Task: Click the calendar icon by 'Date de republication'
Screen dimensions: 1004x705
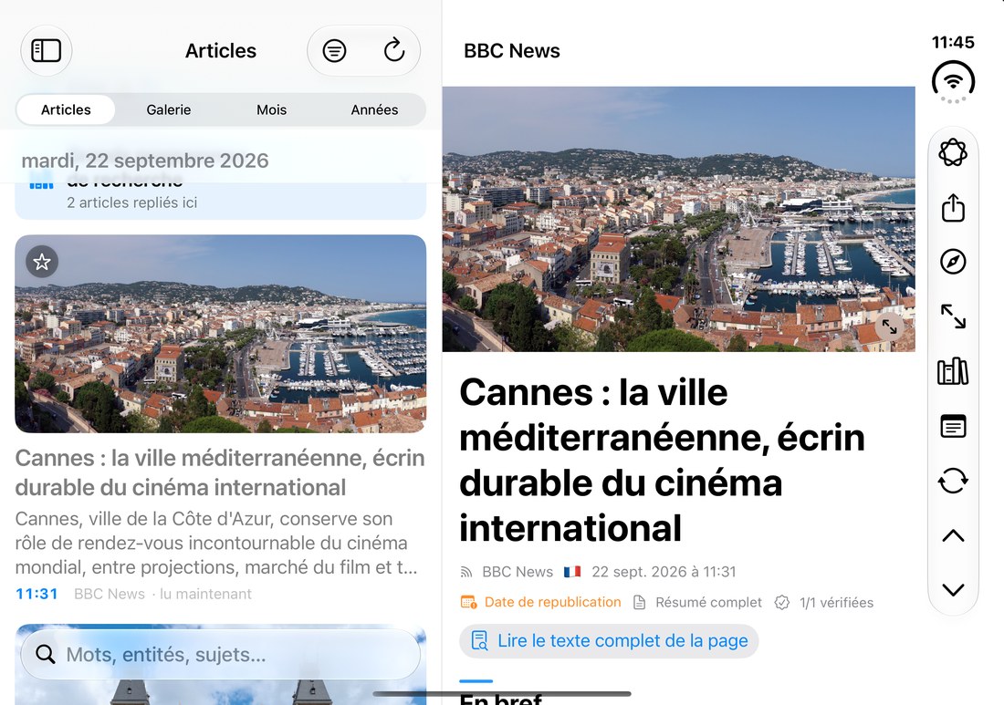Action: [x=469, y=602]
